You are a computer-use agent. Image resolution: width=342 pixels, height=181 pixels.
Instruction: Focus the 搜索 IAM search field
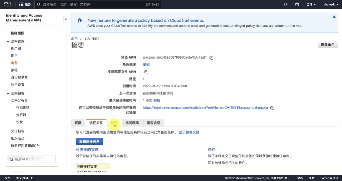32,159
